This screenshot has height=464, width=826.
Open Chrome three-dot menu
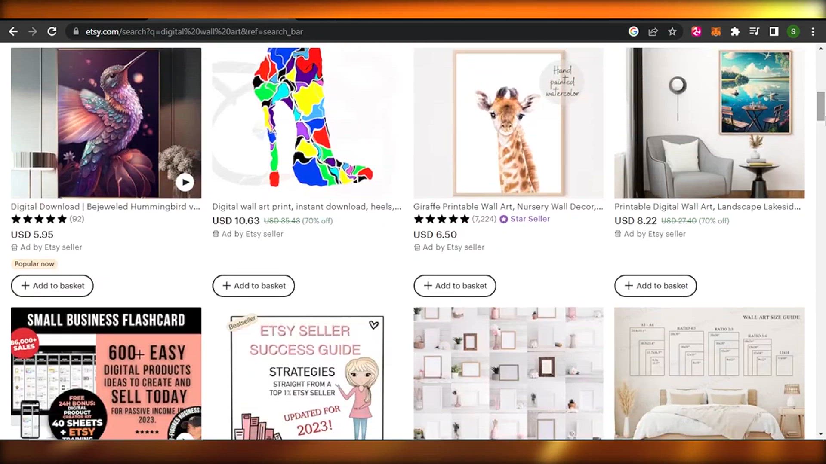tap(813, 31)
